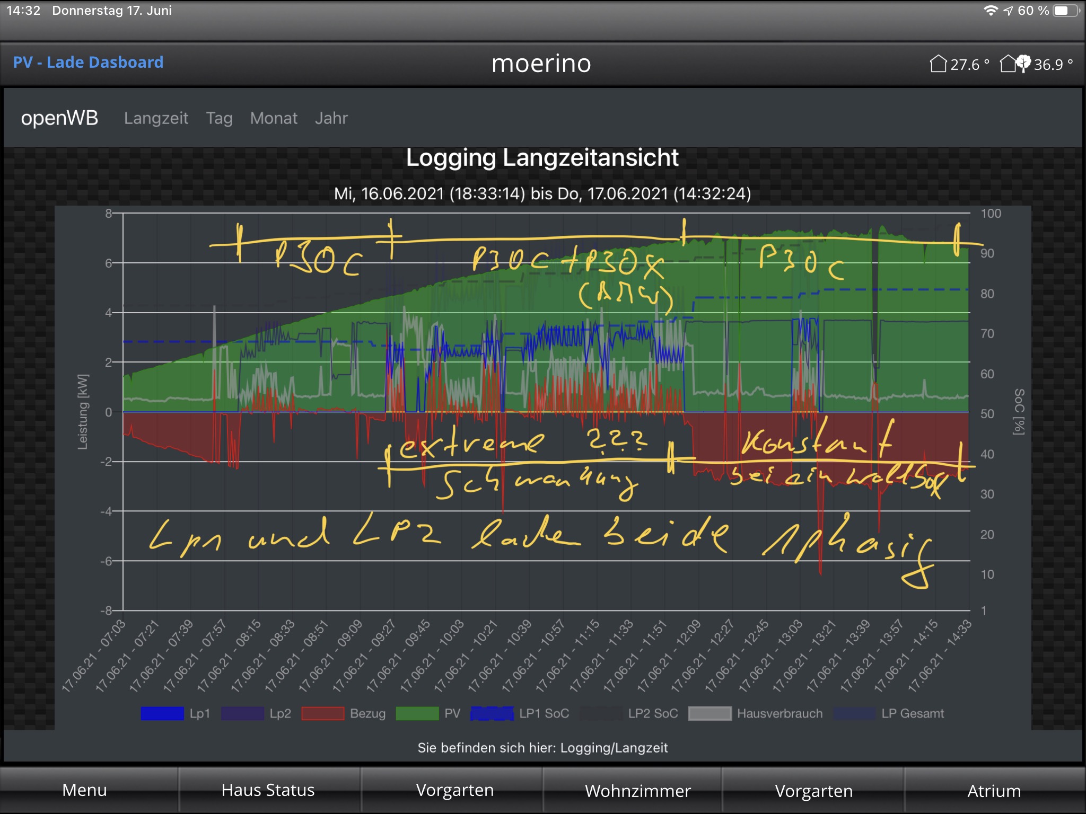Hide the PV series via legend
The image size is (1086, 814).
(417, 713)
